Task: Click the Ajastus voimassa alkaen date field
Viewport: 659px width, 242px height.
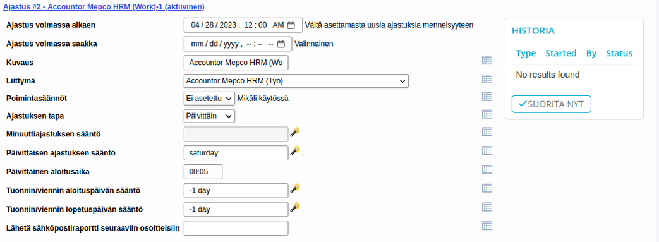Action: point(243,25)
